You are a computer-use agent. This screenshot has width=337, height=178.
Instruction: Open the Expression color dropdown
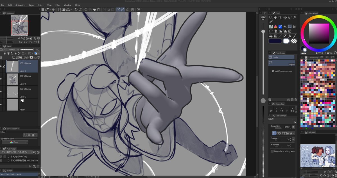pos(15,142)
